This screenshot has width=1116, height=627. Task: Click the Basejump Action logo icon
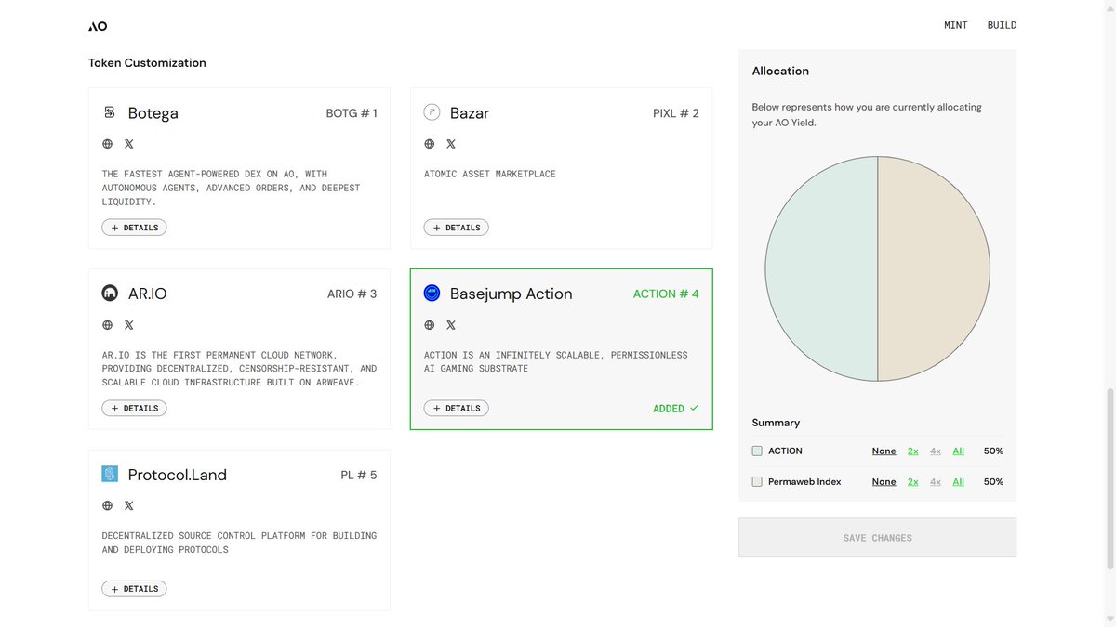coord(432,294)
